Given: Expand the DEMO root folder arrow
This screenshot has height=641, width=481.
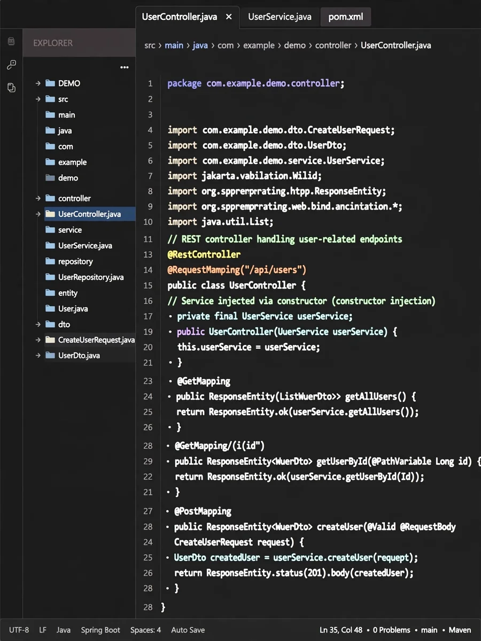Looking at the screenshot, I should pos(38,83).
